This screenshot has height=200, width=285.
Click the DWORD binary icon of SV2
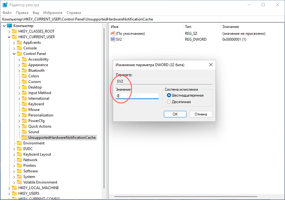[x=113, y=39]
